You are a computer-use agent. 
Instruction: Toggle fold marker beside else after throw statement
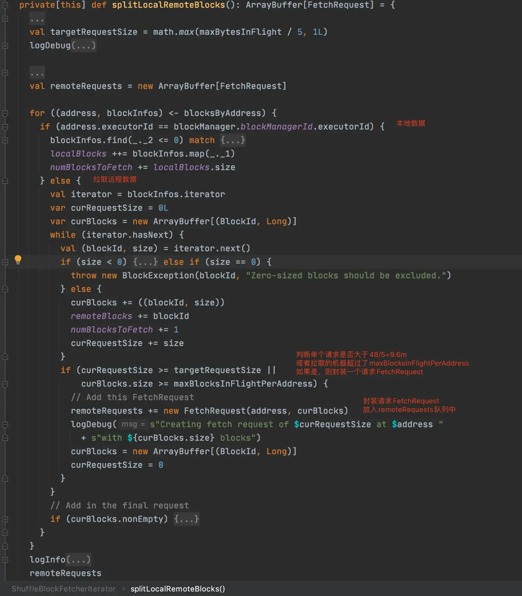pos(5,289)
